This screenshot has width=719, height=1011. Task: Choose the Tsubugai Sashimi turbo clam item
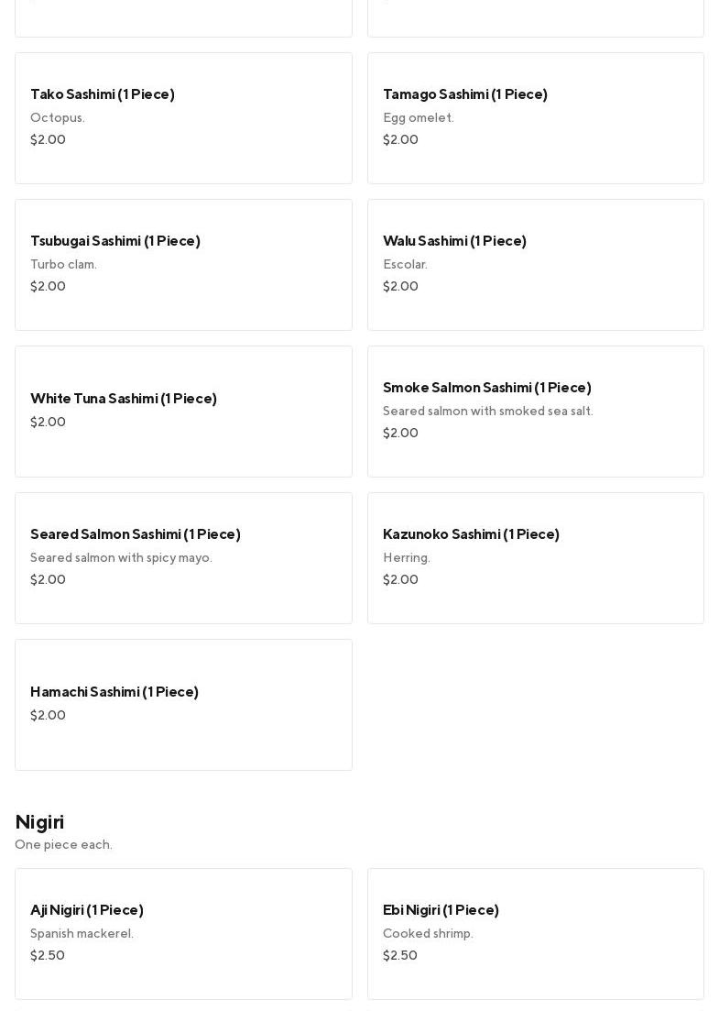click(183, 265)
